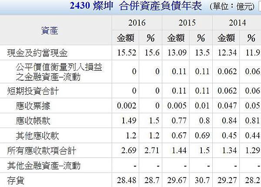
Task: Click 2015 cash percentage 13.5
Action: (202, 53)
